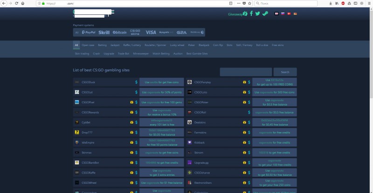
Task: Open the Raffle / Lottery category
Action: [x=132, y=45]
